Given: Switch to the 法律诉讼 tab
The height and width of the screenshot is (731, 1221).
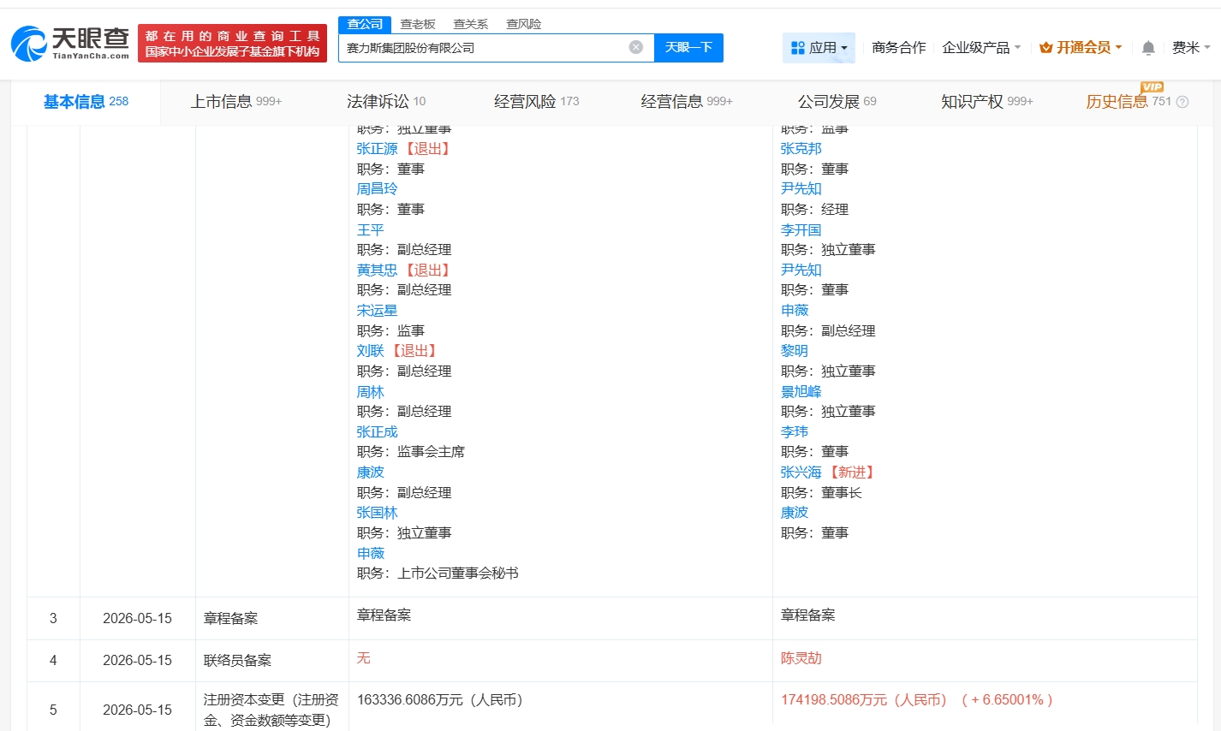Looking at the screenshot, I should tap(386, 102).
